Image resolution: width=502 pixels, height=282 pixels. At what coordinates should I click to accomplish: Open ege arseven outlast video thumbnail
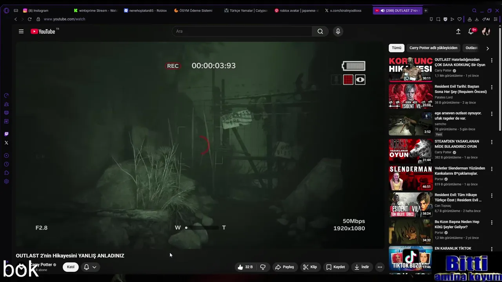coord(411,123)
